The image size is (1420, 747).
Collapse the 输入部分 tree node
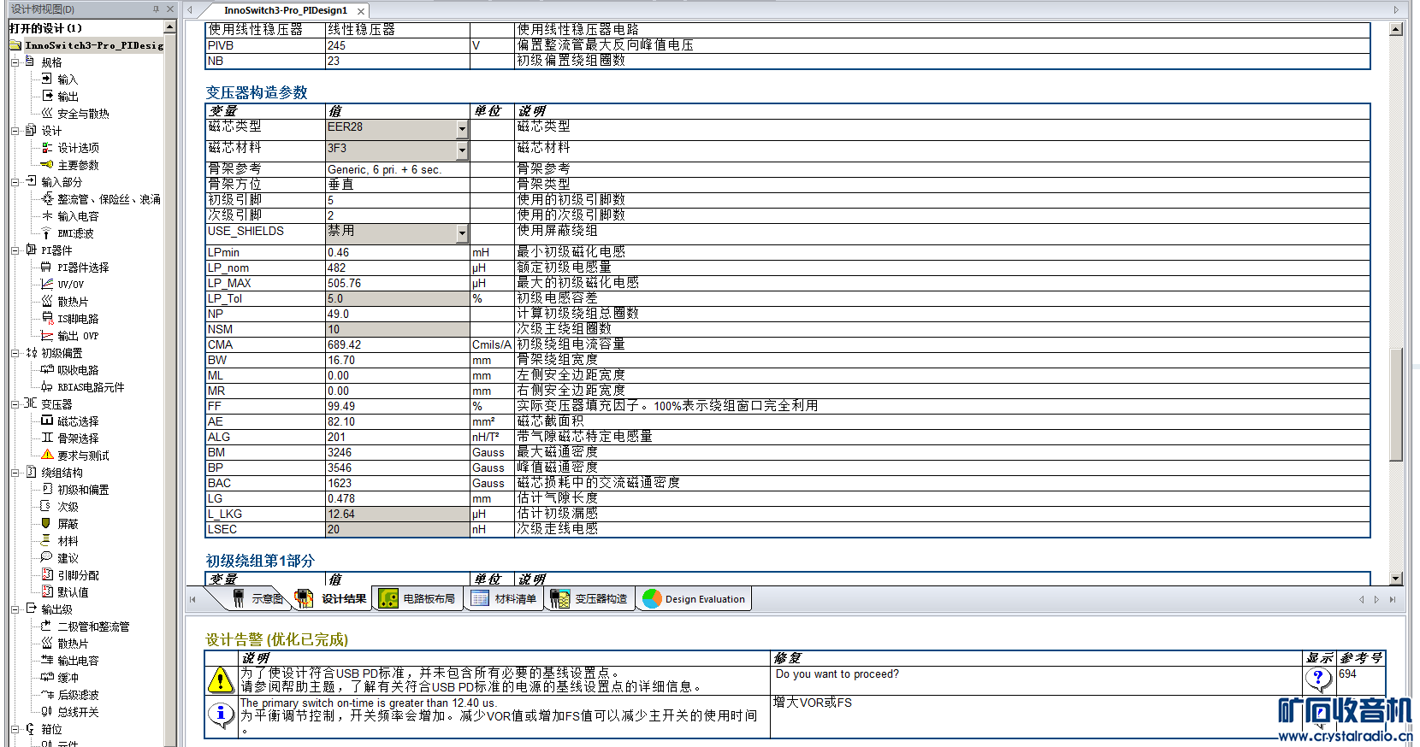15,182
